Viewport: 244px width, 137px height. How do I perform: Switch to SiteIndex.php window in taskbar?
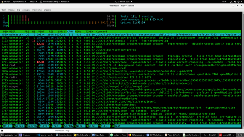point(82,135)
